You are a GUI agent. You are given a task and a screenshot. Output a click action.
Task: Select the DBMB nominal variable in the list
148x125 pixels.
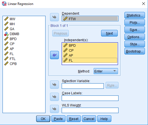(x=12, y=34)
